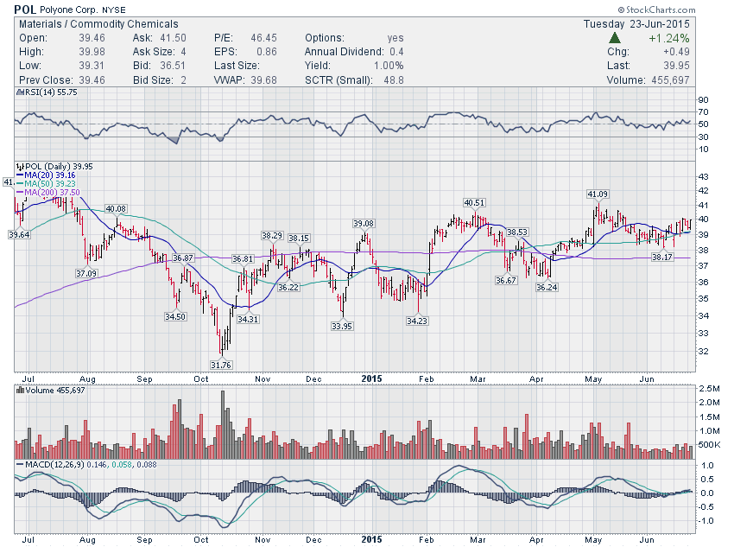Click the Options value yes
Image resolution: width=734 pixels, height=547 pixels.
395,38
